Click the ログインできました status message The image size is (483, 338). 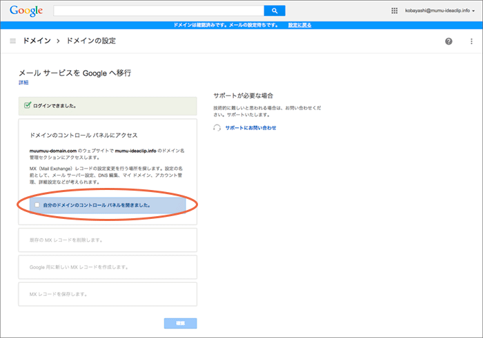108,106
